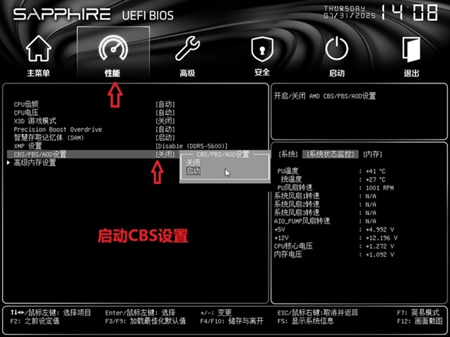Switch to the [系统] tab
The image size is (450, 337).
tap(288, 154)
